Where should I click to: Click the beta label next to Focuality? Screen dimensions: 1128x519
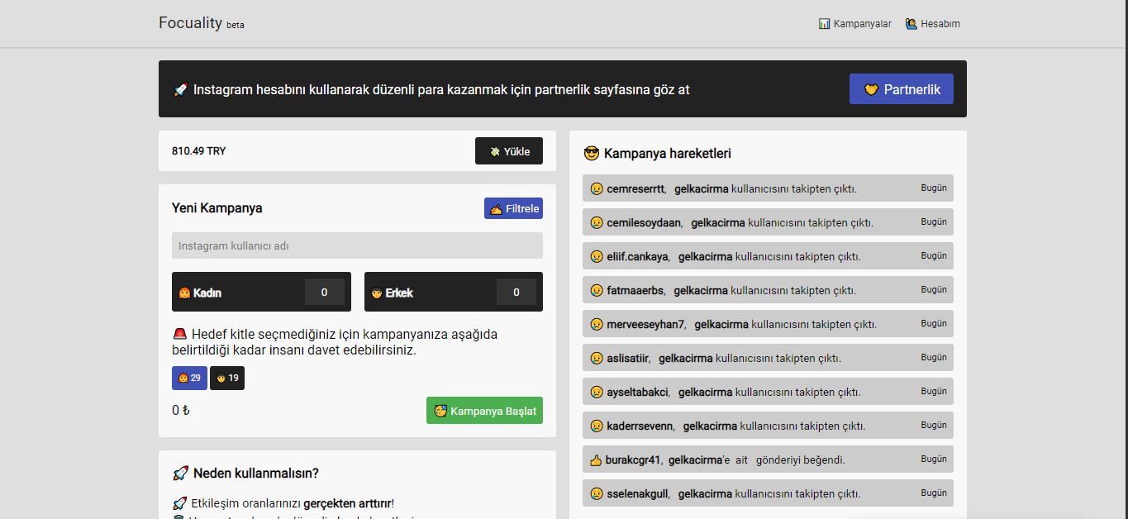(x=236, y=25)
